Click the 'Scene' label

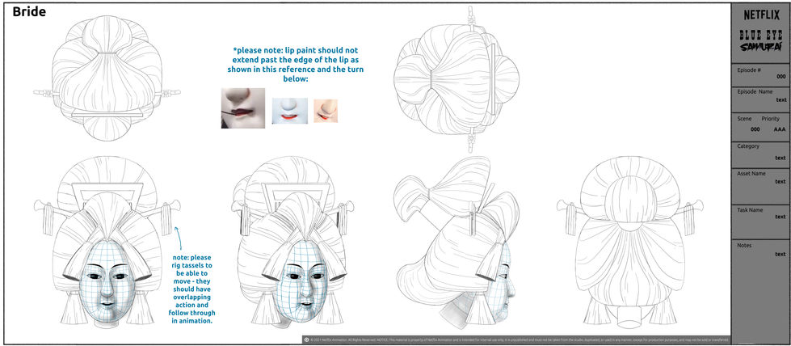tap(744, 119)
